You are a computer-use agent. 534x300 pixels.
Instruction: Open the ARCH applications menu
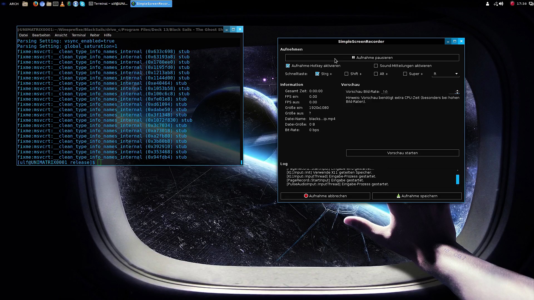(x=14, y=4)
